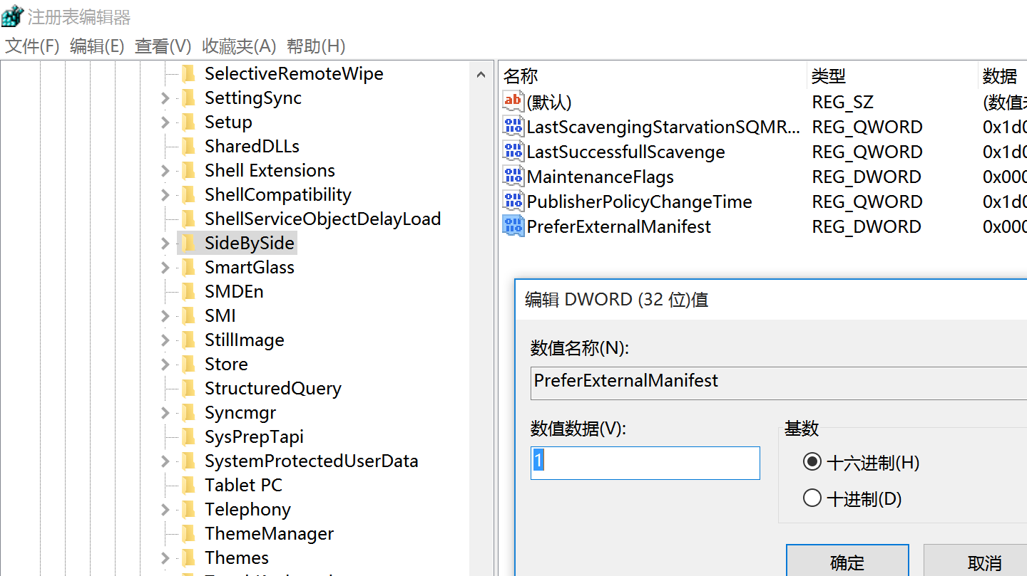
Task: Expand the Telephony tree node
Action: [165, 510]
